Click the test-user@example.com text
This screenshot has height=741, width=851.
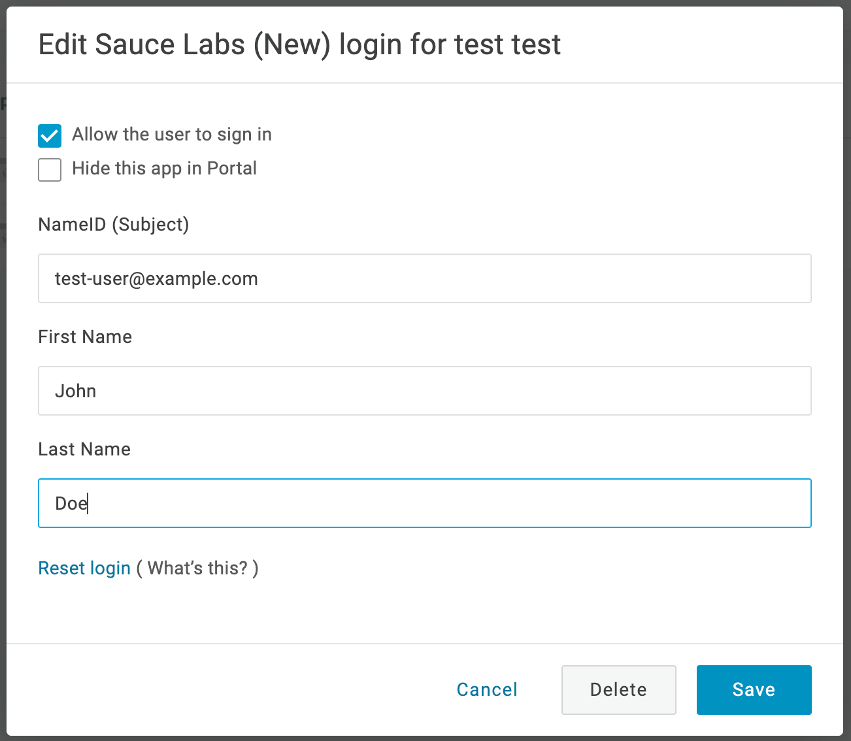pos(156,279)
